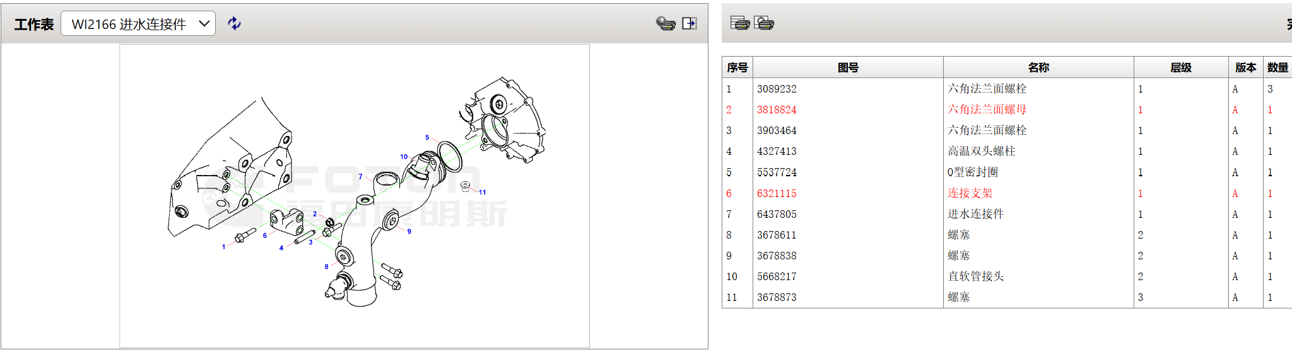Click the 图号 column header
The width and height of the screenshot is (1292, 350).
tap(848, 67)
